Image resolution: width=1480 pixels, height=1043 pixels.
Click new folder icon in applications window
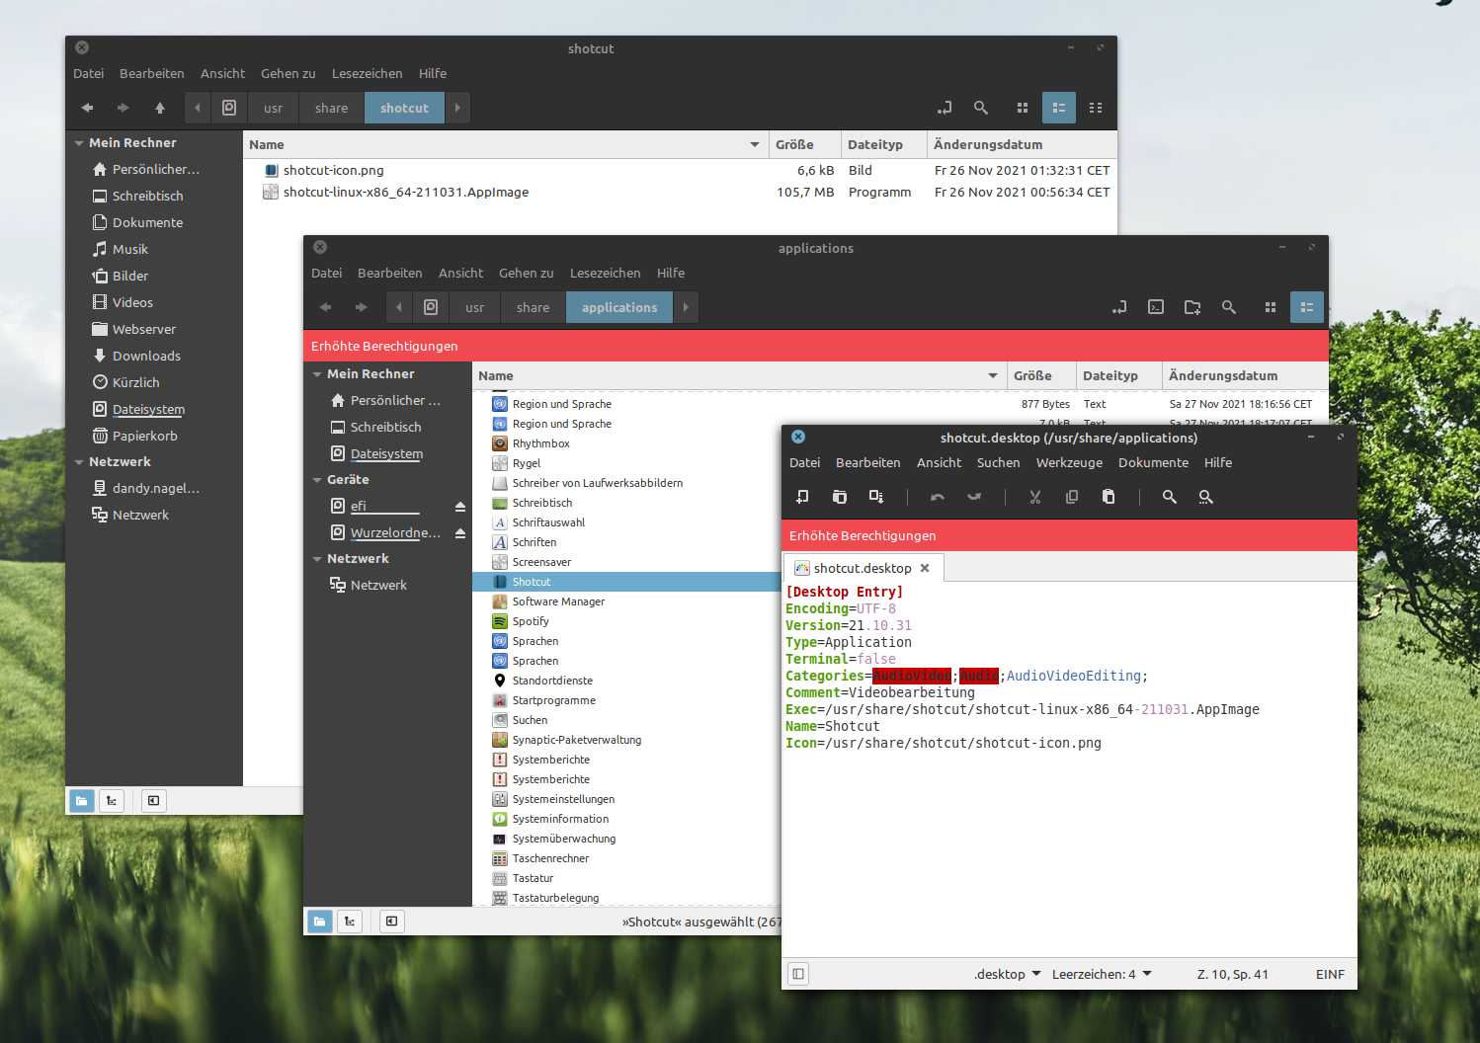pos(1192,307)
